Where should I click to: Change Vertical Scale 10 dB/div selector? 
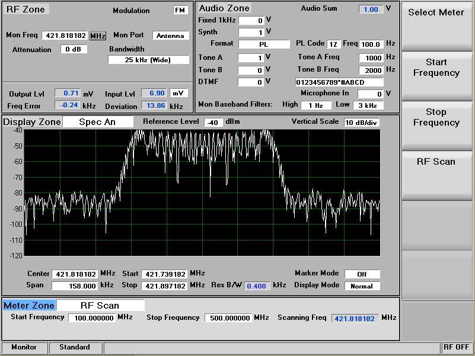pos(362,123)
